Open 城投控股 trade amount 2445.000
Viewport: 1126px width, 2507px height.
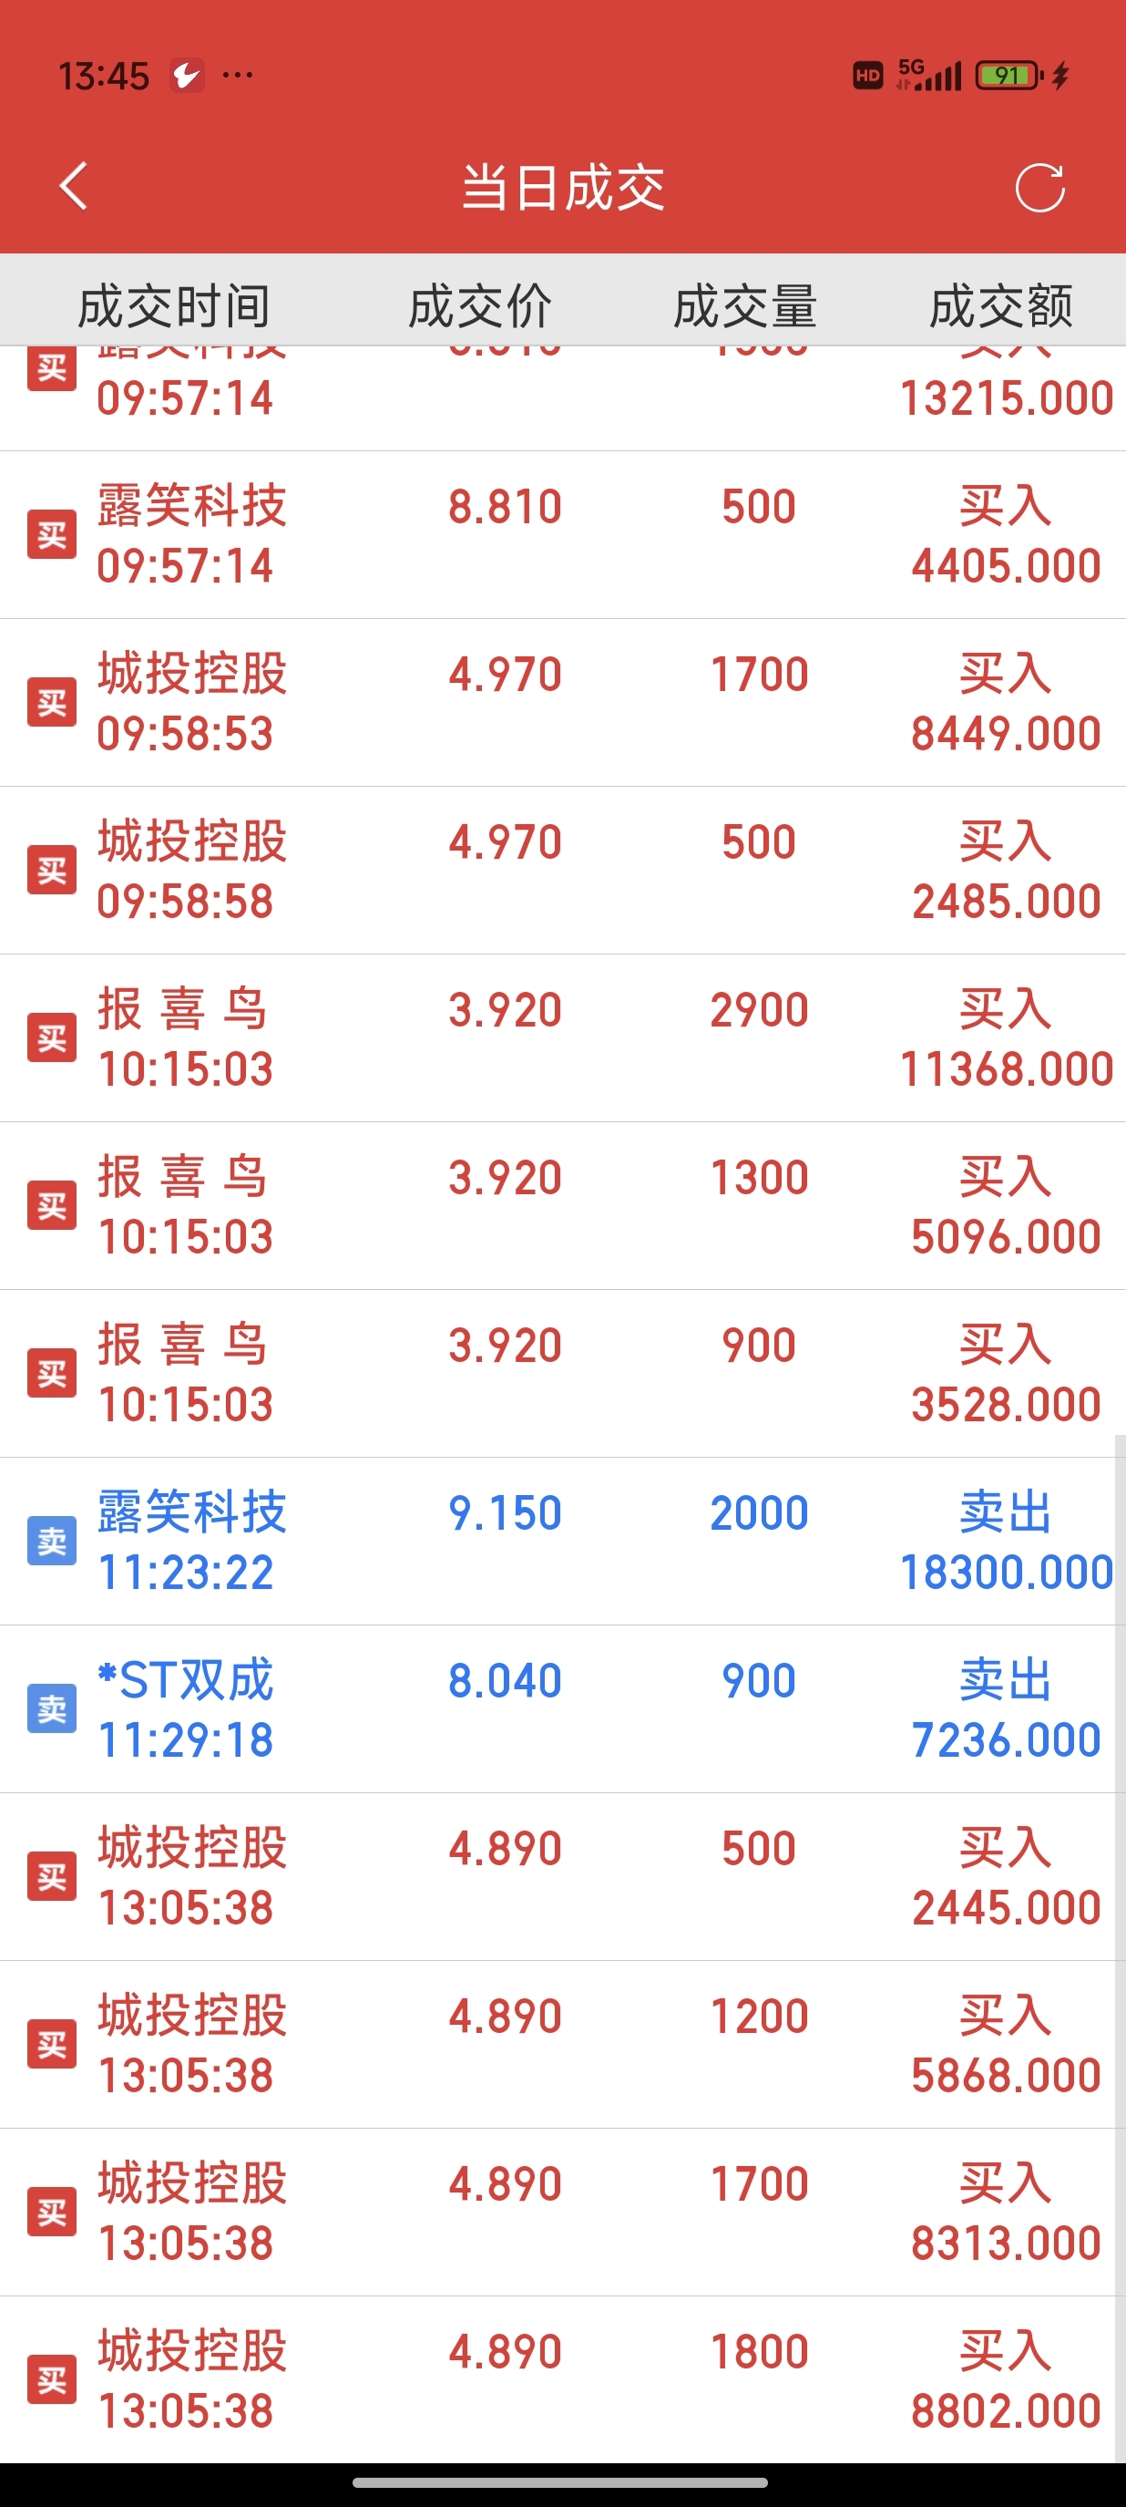563,1876
